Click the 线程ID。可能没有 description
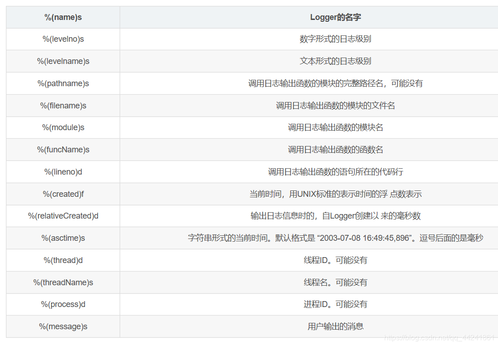The width and height of the screenshot is (498, 346). pyautogui.click(x=335, y=260)
